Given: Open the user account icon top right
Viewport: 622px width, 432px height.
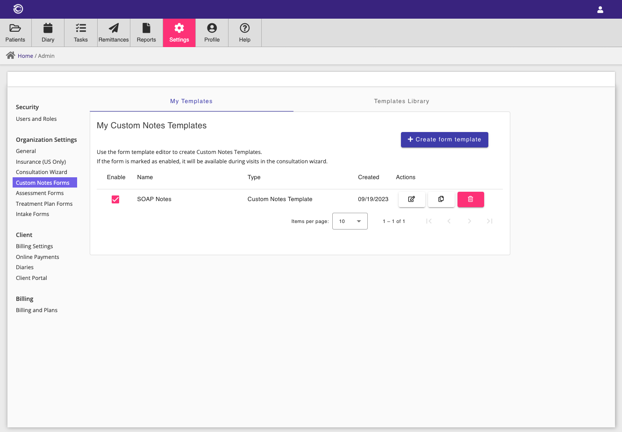Looking at the screenshot, I should pos(600,9).
